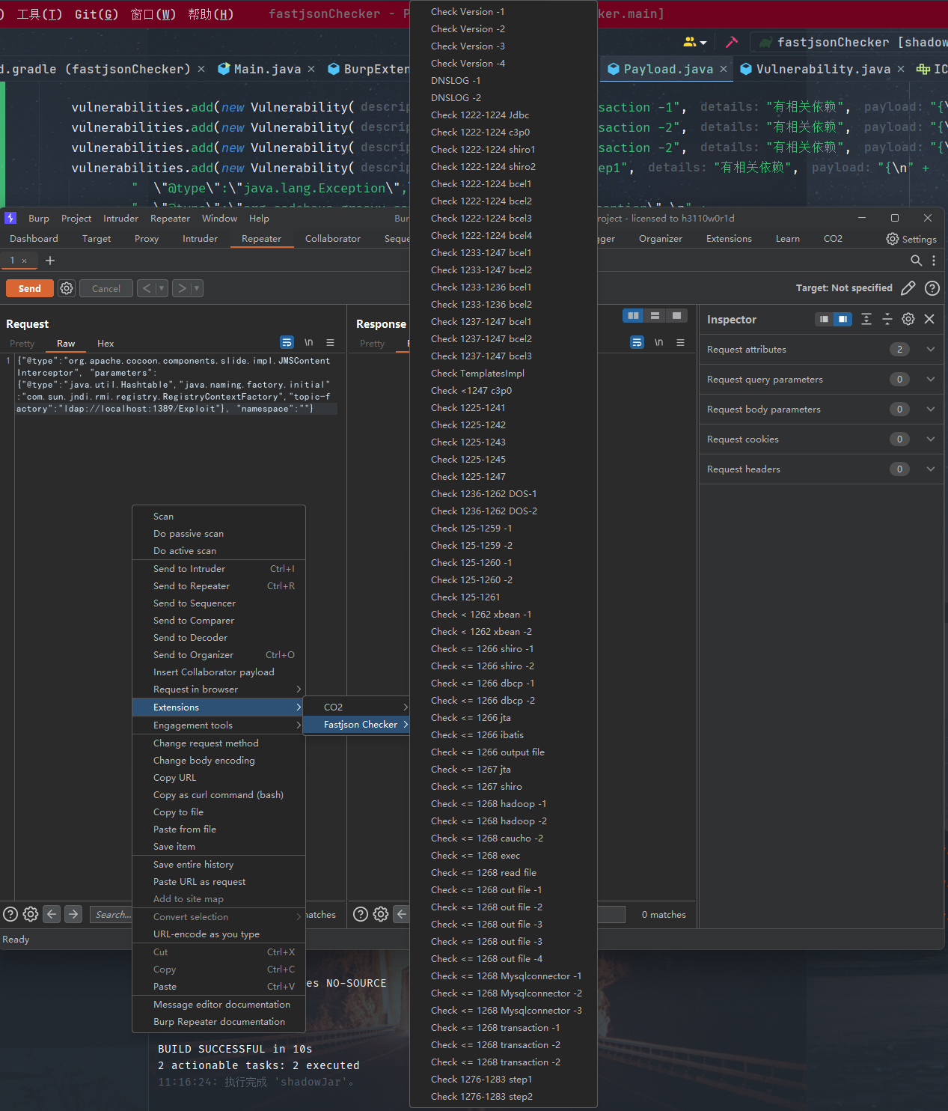948x1111 pixels.
Task: Select DNSLOG -1 from Fastjson menu
Action: tap(504, 81)
